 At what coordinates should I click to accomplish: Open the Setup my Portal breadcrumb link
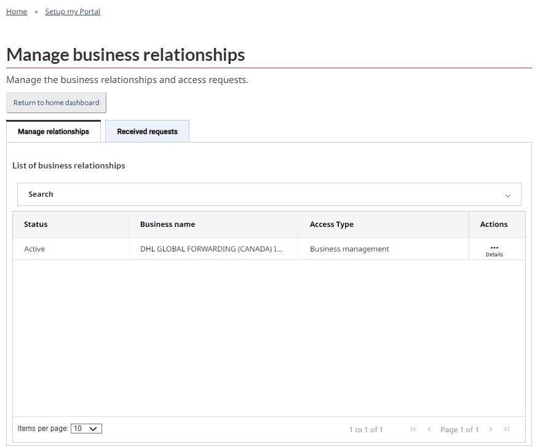[73, 12]
